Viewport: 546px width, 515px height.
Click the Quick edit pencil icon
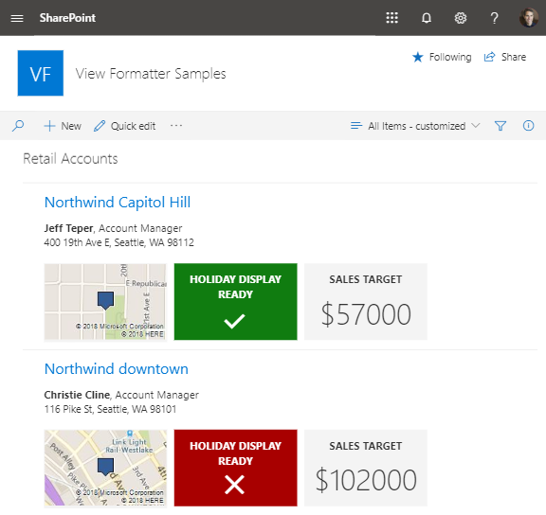click(100, 126)
